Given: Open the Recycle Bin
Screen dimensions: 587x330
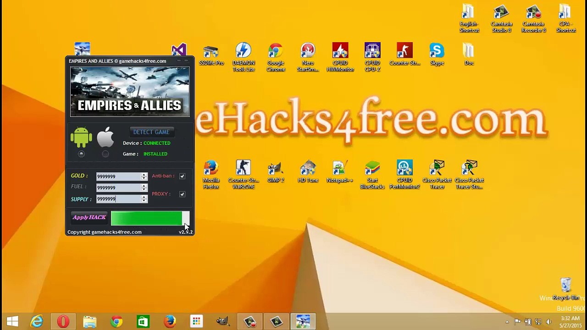Looking at the screenshot, I should 565,289.
